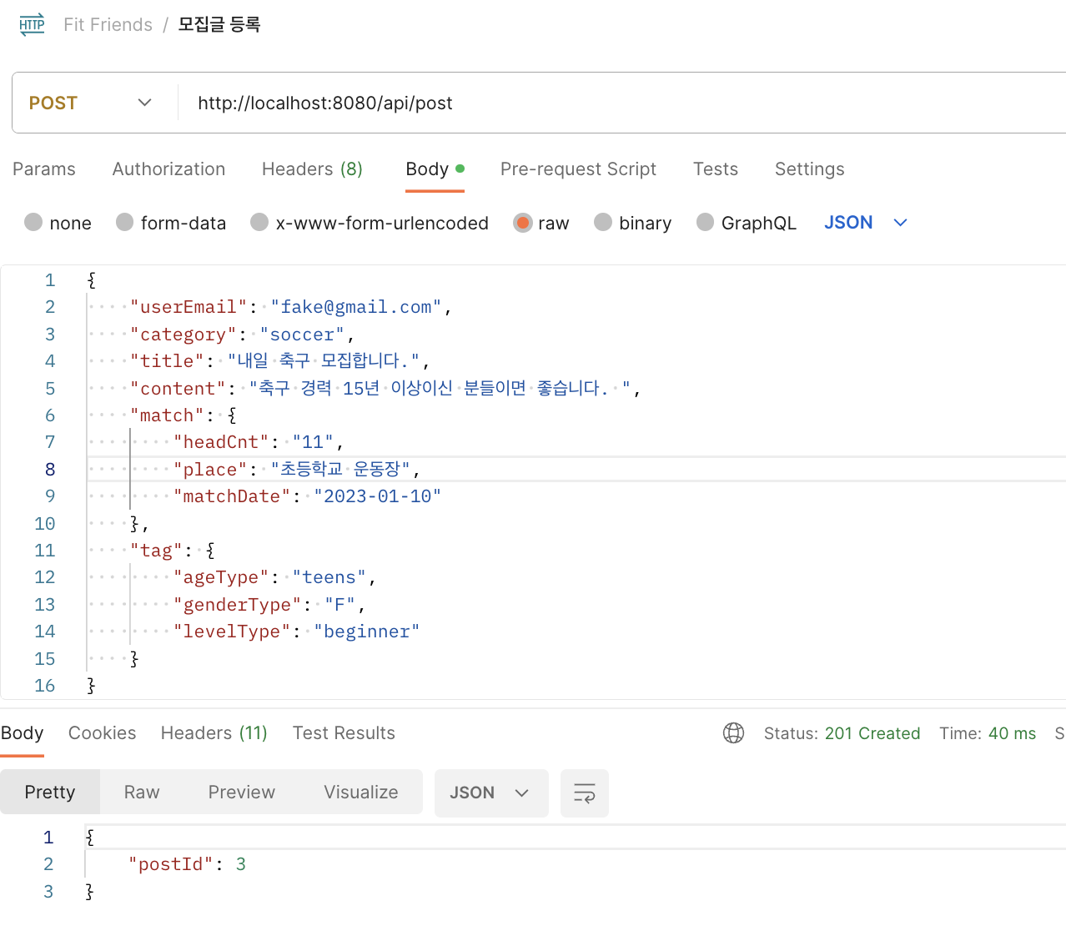Choose x-www-form-urlencoded body type
Image resolution: width=1066 pixels, height=926 pixels.
point(260,223)
